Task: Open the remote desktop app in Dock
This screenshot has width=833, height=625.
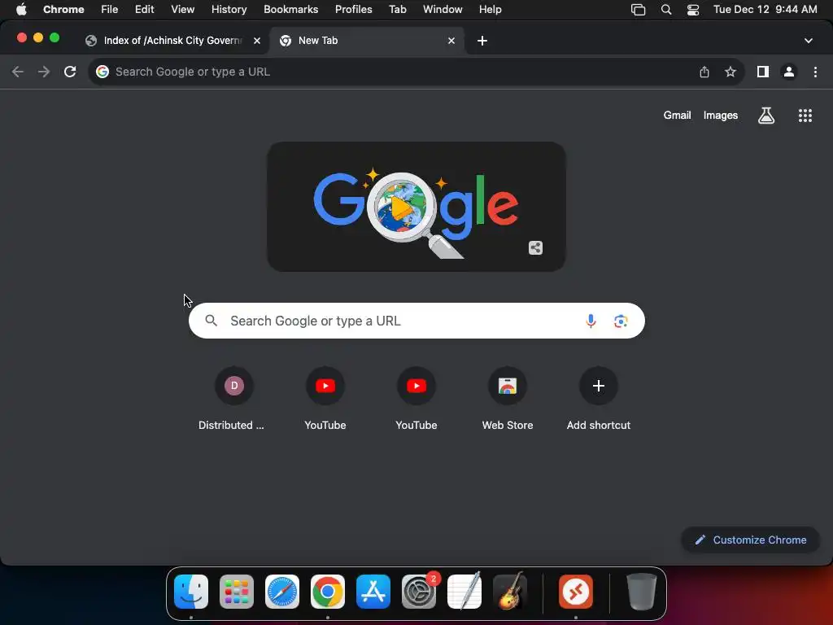Action: (x=576, y=592)
